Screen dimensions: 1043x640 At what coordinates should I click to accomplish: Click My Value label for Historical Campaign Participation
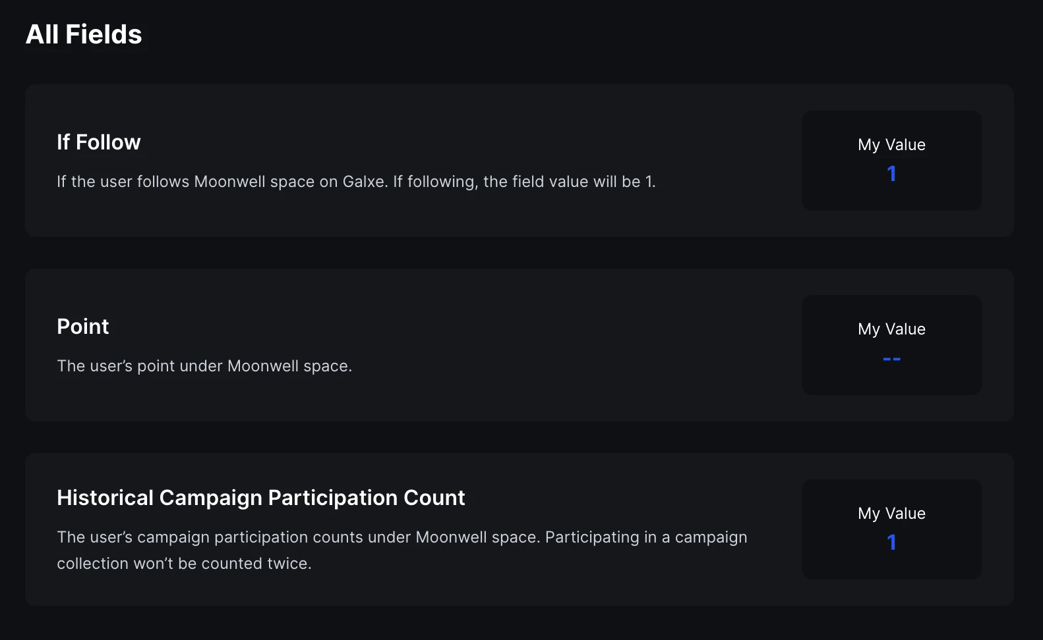point(891,514)
